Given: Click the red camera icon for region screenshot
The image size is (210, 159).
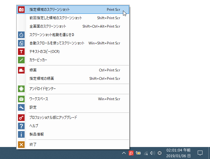Looking at the screenshot, I should pyautogui.click(x=21, y=10).
